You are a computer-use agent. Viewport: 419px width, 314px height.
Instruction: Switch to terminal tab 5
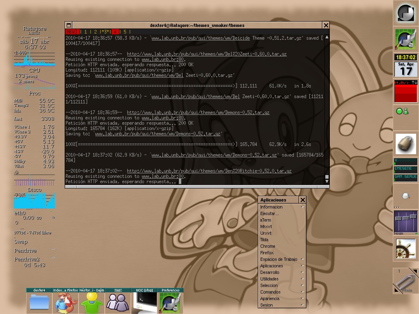125,32
